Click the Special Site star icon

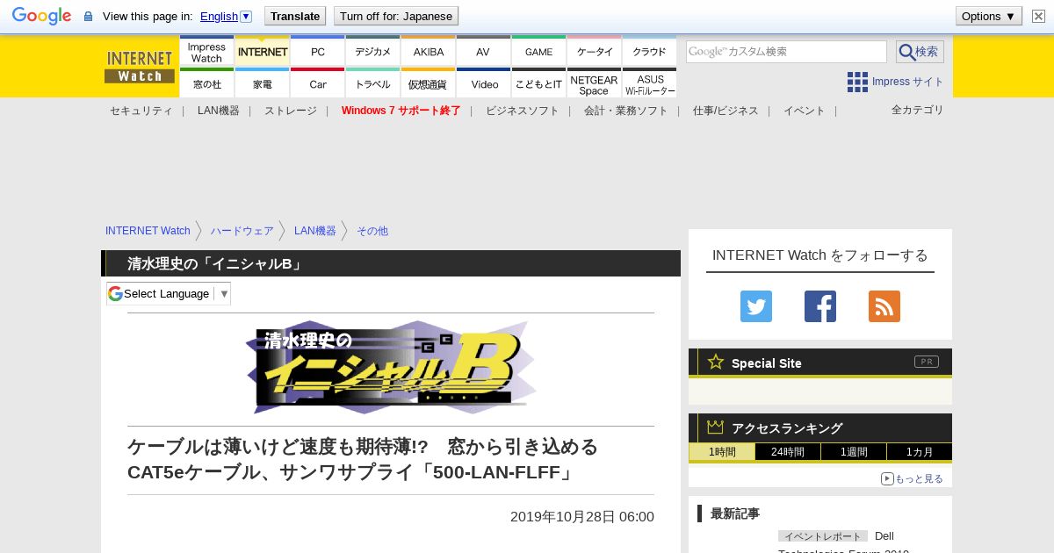(x=716, y=362)
